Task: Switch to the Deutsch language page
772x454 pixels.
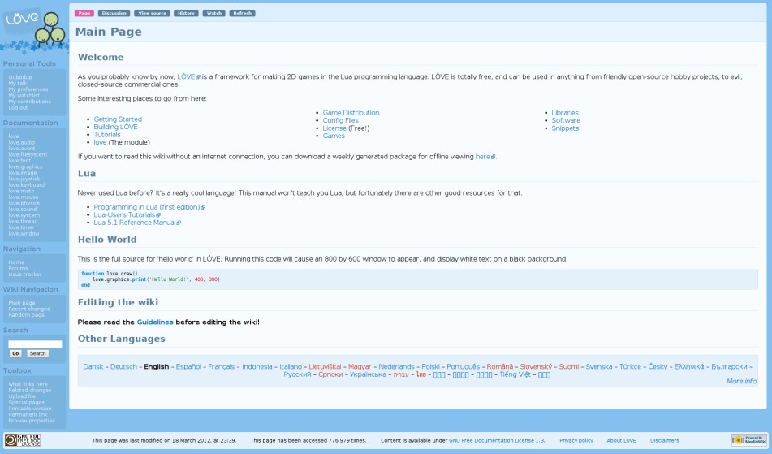Action: coord(123,367)
